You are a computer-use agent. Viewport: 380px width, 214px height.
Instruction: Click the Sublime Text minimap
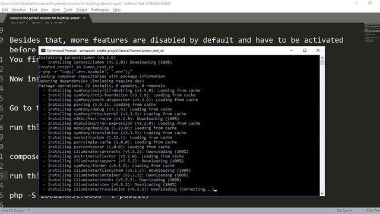(x=372, y=33)
